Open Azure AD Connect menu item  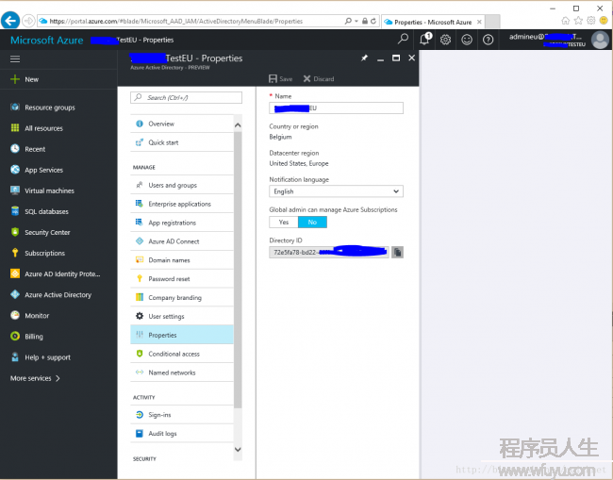tap(182, 241)
